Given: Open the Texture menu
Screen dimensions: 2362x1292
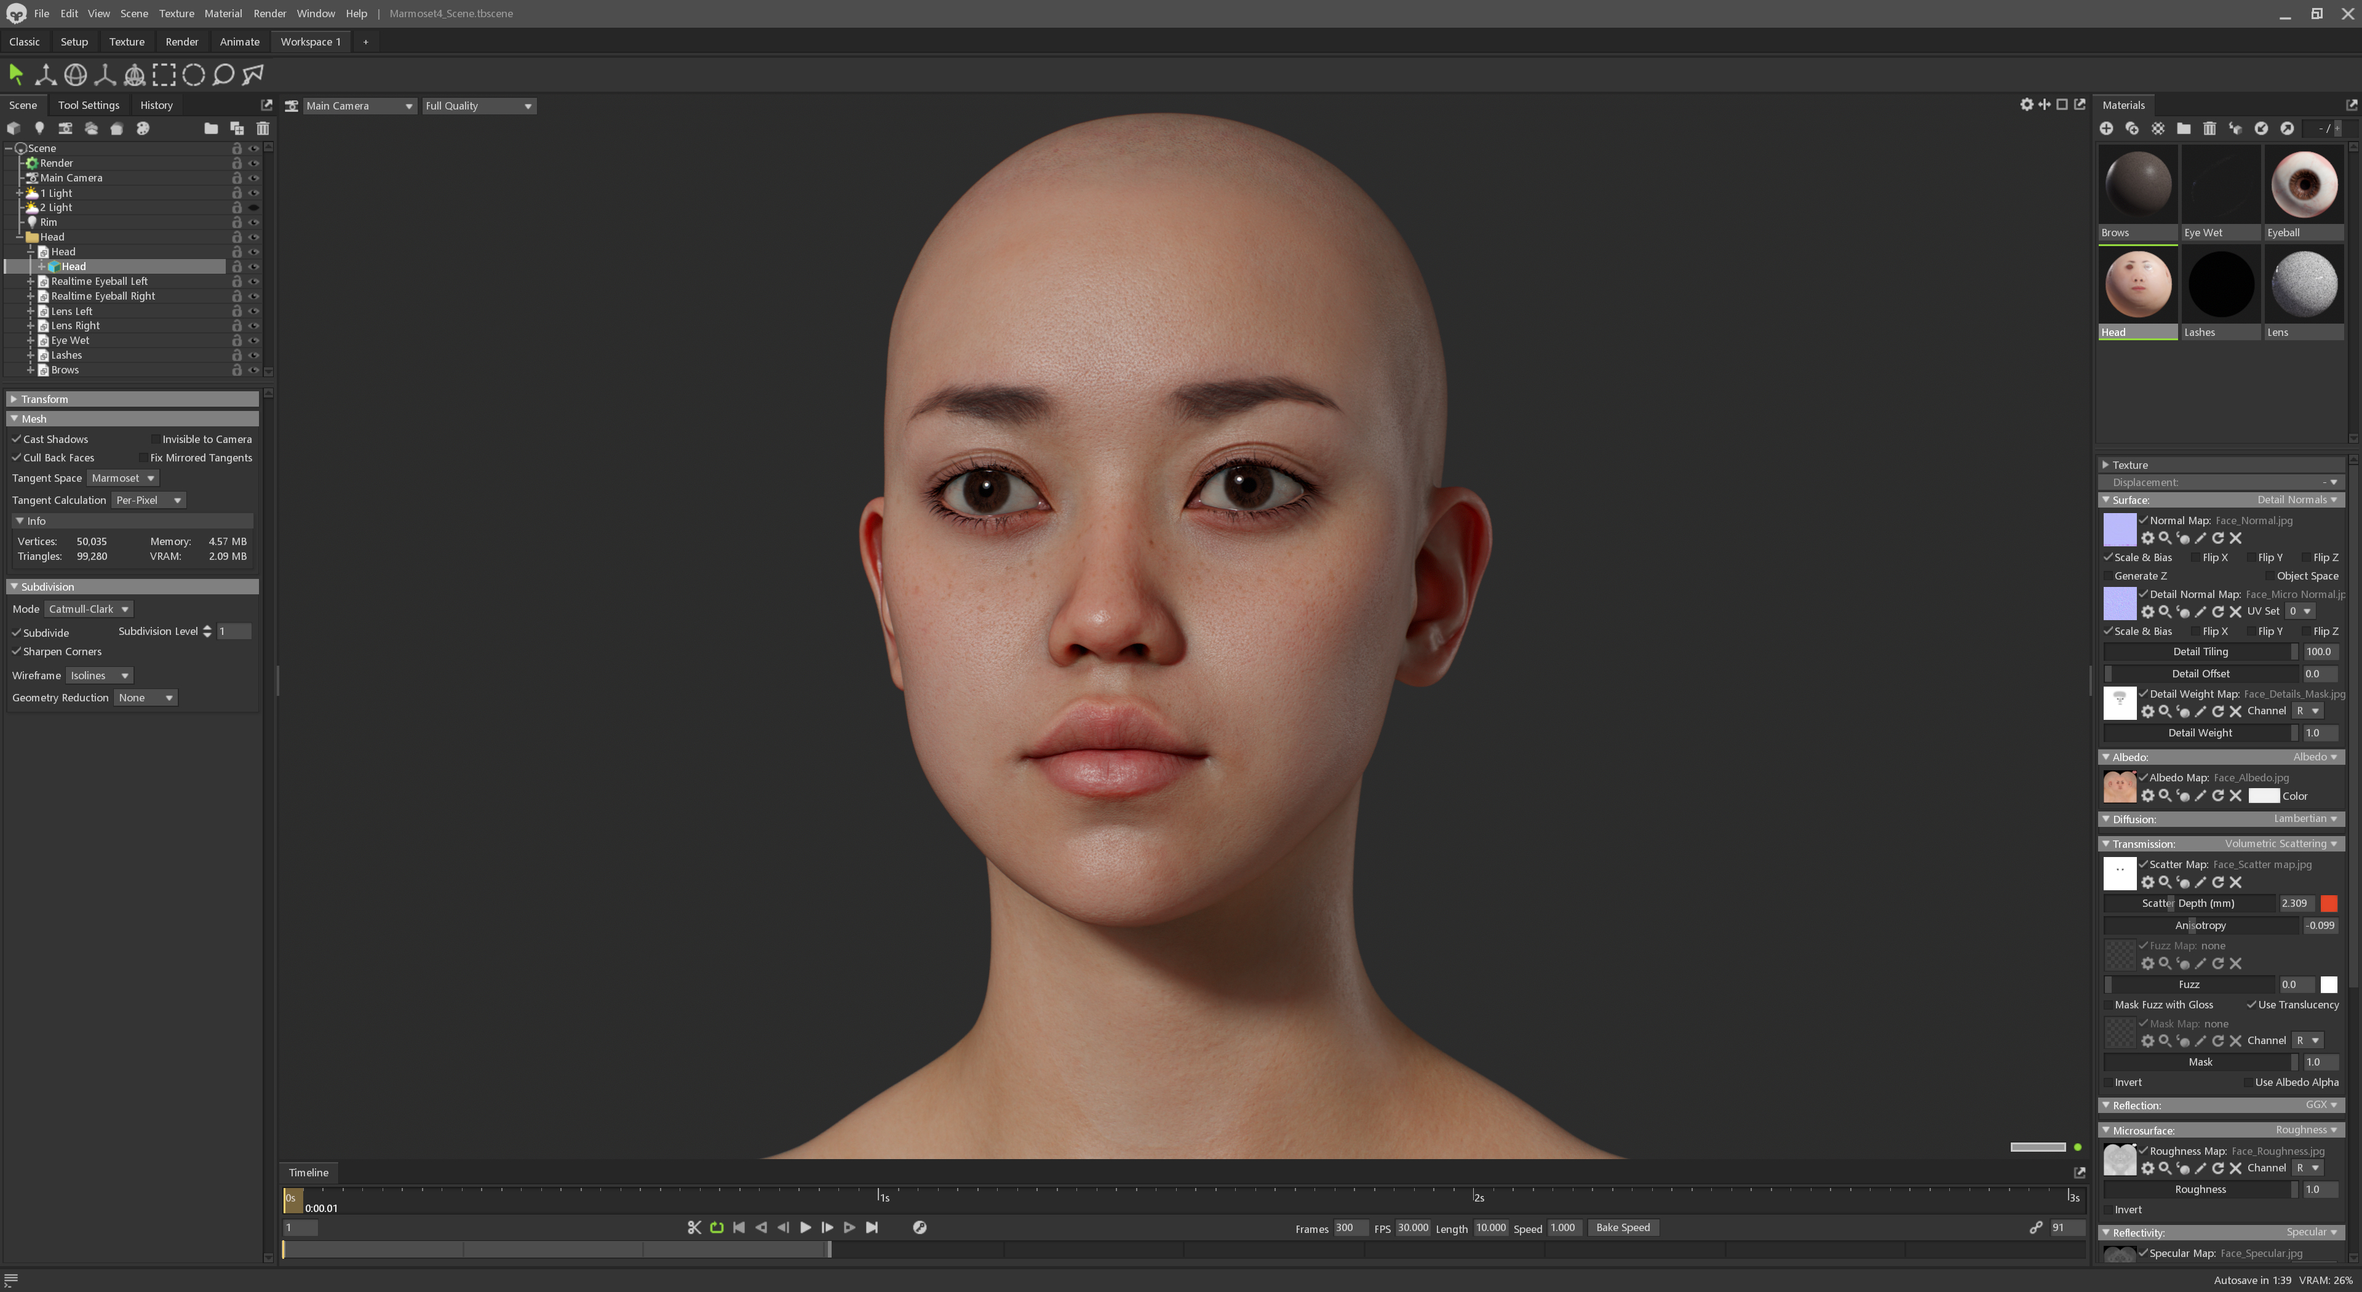Looking at the screenshot, I should coord(176,13).
